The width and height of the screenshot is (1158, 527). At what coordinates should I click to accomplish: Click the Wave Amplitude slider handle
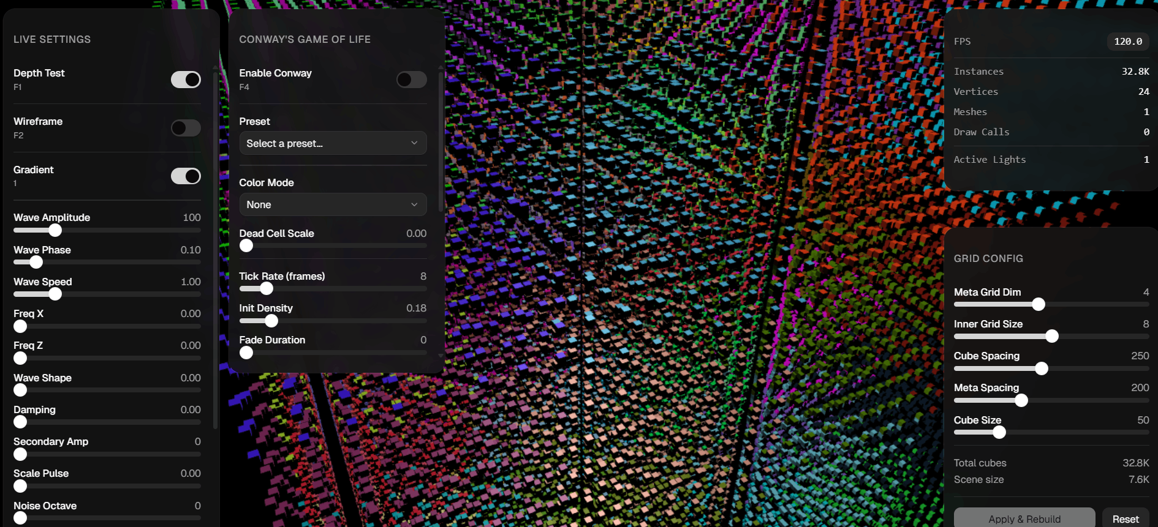55,230
